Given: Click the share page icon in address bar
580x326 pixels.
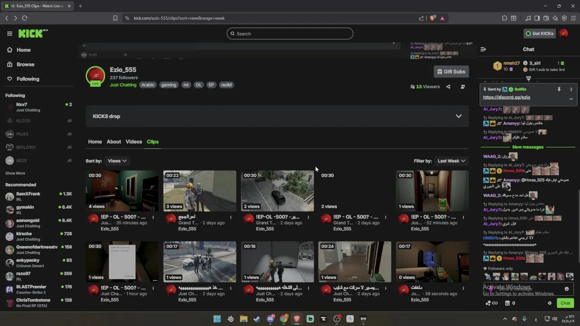Looking at the screenshot, I should pos(421,18).
